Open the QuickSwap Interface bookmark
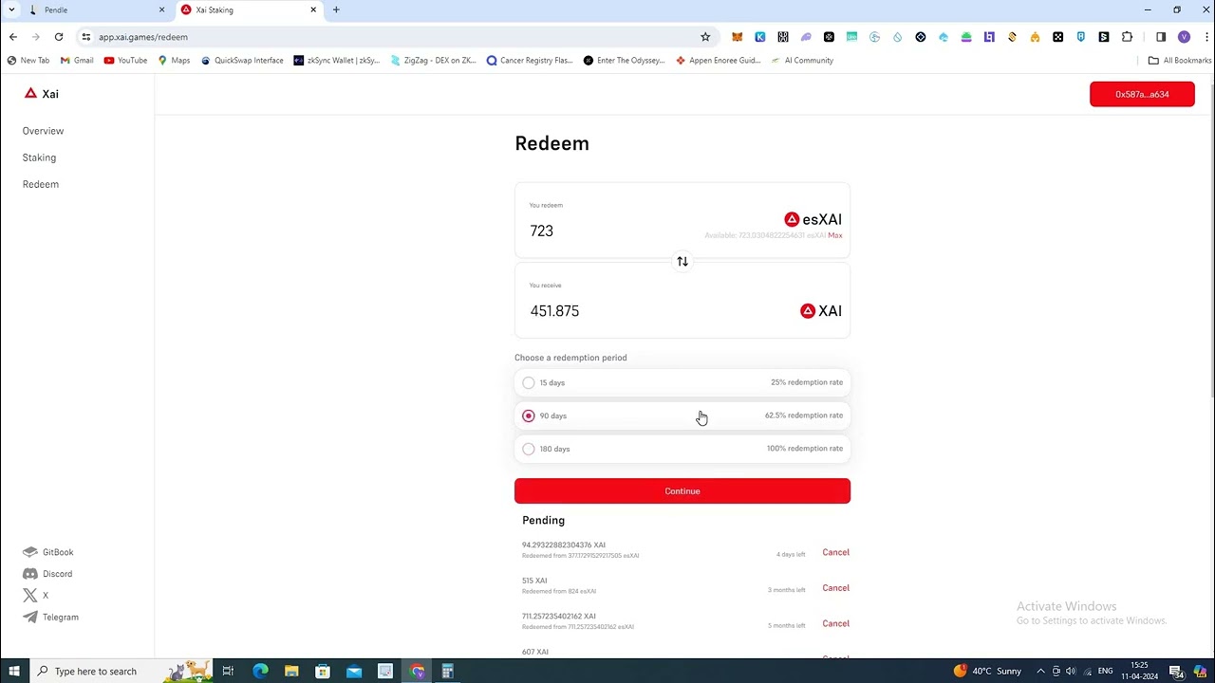Image resolution: width=1215 pixels, height=683 pixels. pos(242,61)
